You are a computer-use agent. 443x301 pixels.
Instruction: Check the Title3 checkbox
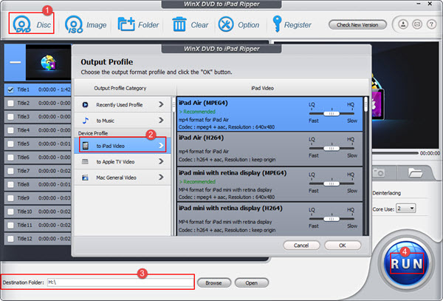point(10,117)
